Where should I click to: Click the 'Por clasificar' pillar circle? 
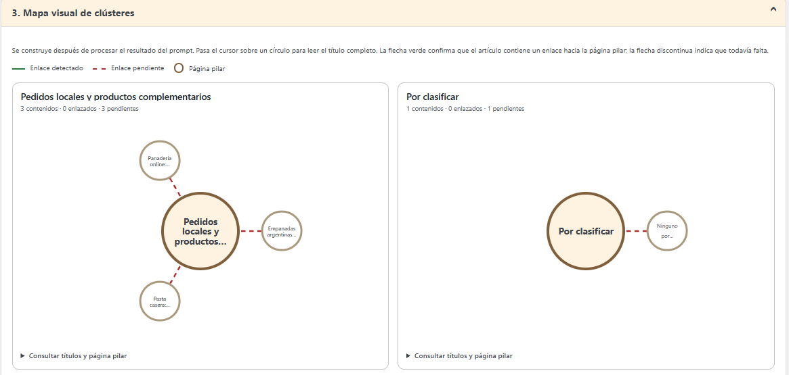(x=586, y=231)
